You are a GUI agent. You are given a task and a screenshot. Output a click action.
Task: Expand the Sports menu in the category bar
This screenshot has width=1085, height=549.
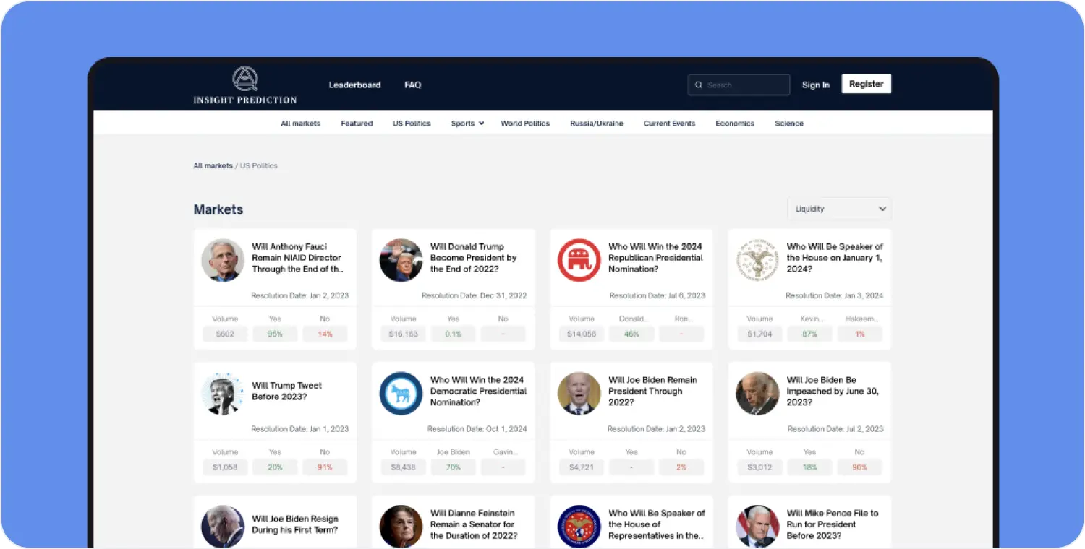click(467, 124)
